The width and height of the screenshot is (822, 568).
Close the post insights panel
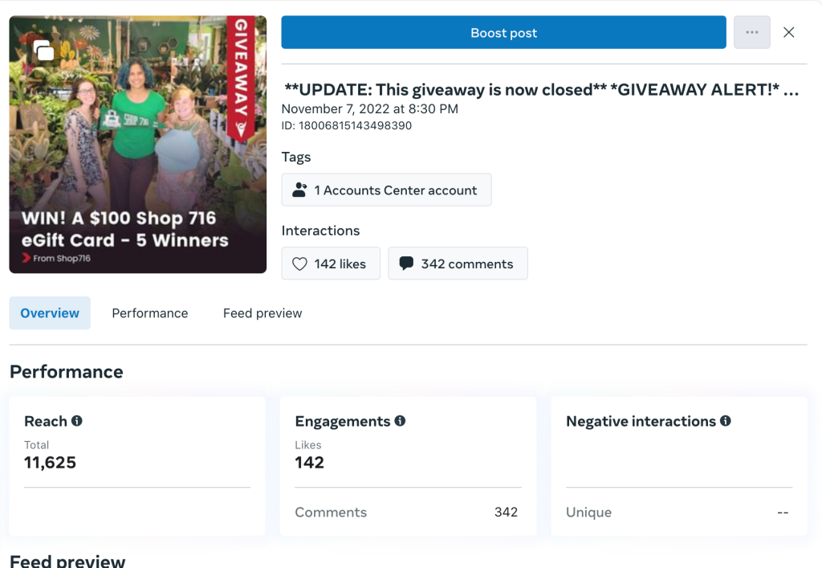coord(789,33)
